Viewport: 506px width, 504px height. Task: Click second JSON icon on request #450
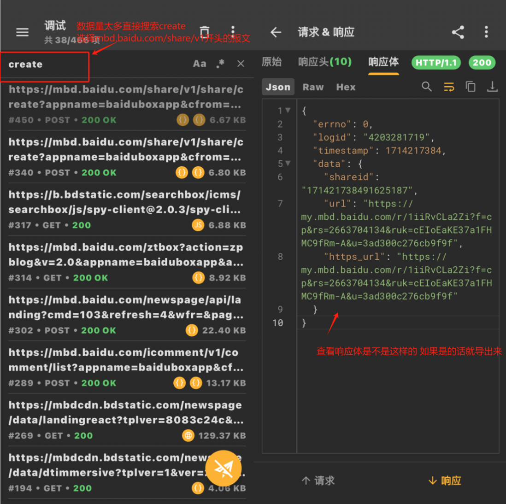pos(199,120)
